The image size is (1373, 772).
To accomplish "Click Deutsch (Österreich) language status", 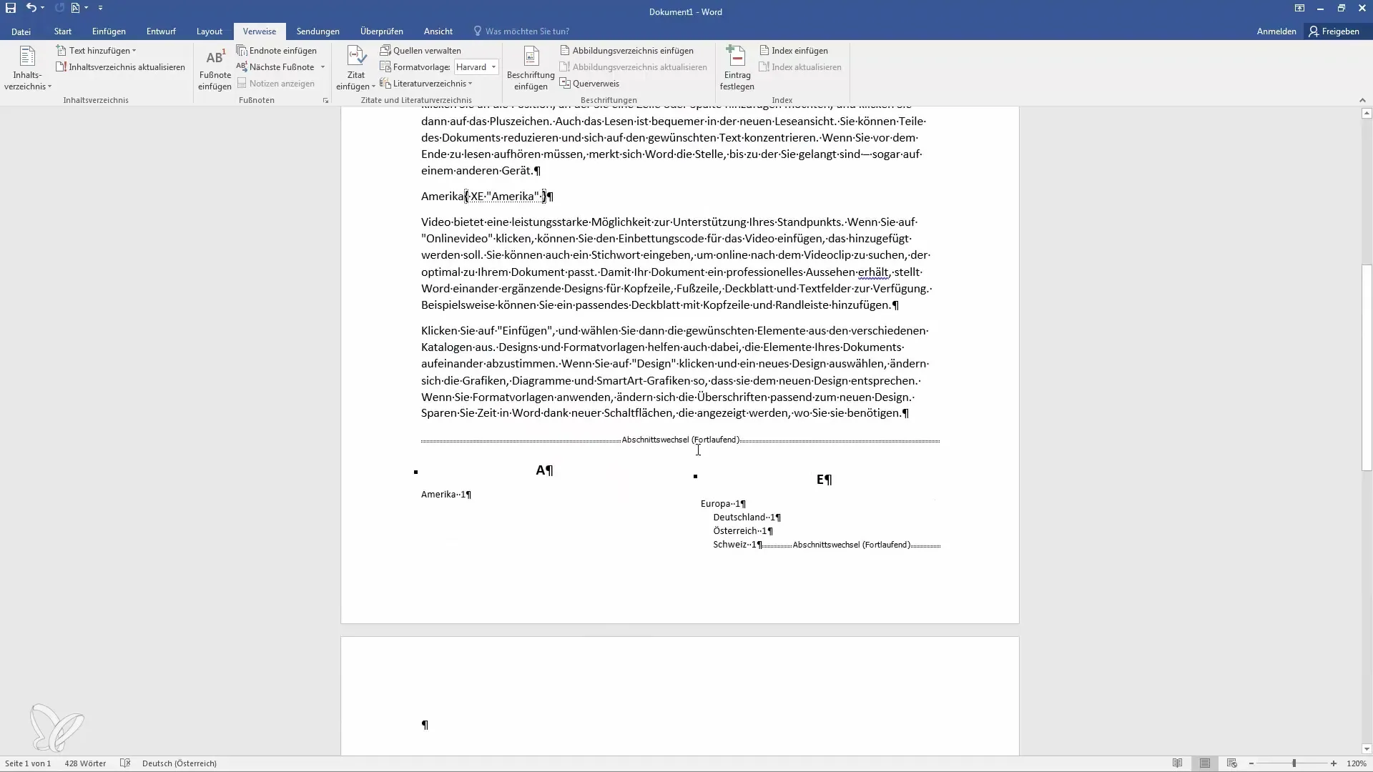I will [x=179, y=763].
